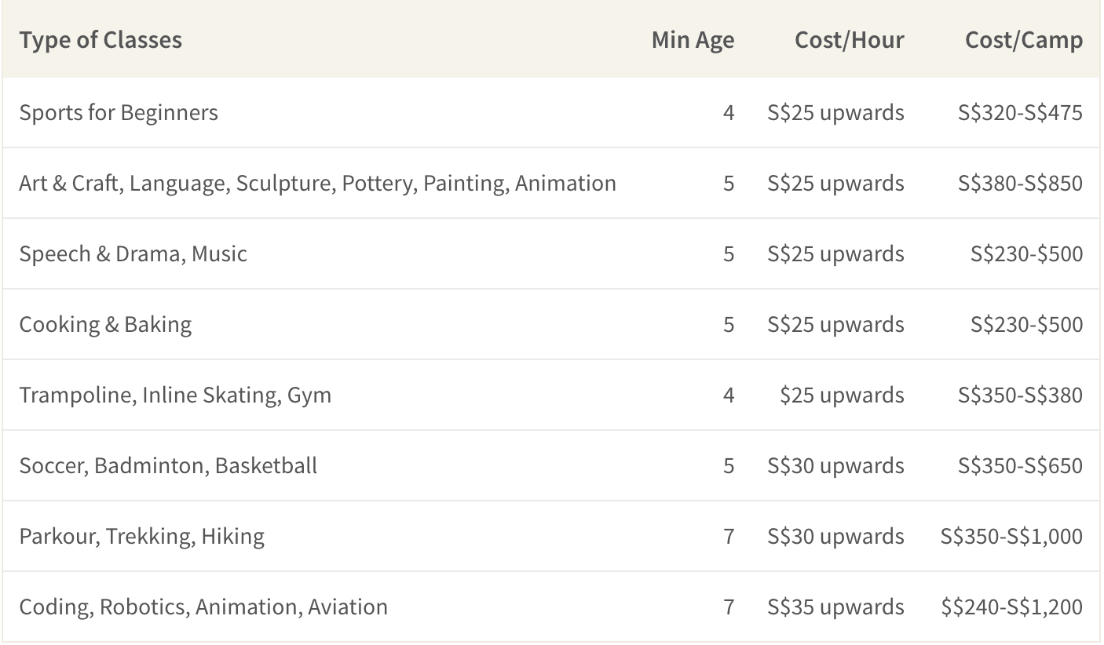Select Coding, Robotics, Animation, Aviation cell
Viewport: 1104px width, 645px height.
[203, 607]
